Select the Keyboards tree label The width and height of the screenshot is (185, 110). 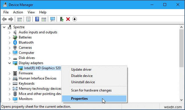[x=26, y=83]
